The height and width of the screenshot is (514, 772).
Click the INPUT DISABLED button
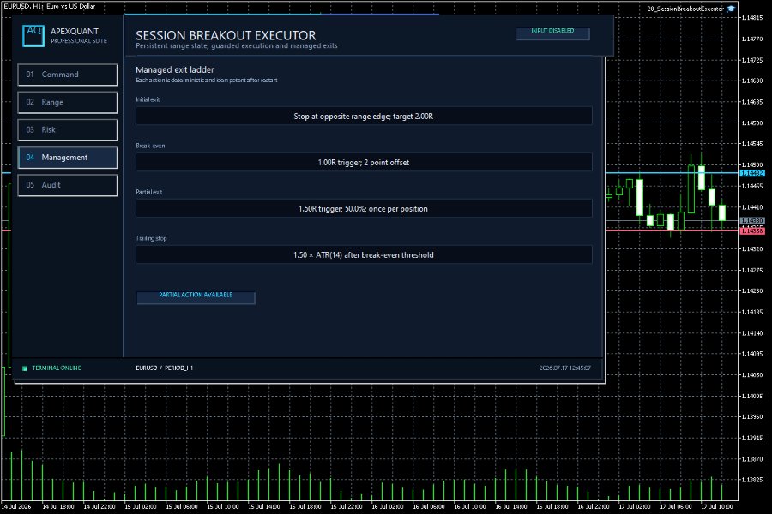(552, 33)
